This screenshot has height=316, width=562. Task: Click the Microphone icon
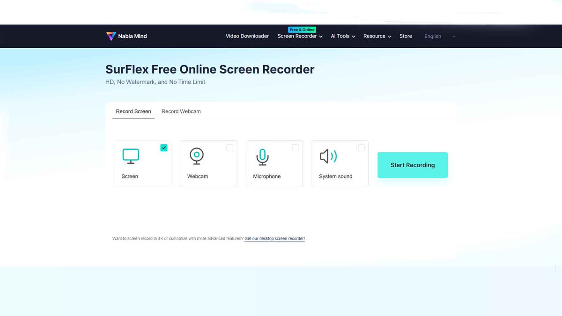pos(263,157)
